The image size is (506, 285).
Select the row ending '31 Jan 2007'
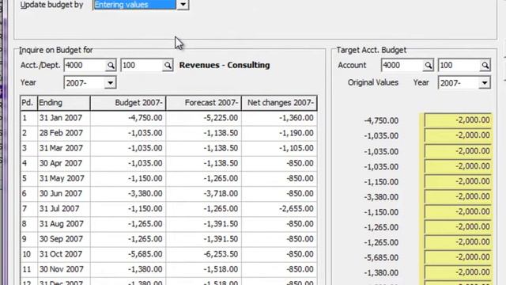coord(168,118)
